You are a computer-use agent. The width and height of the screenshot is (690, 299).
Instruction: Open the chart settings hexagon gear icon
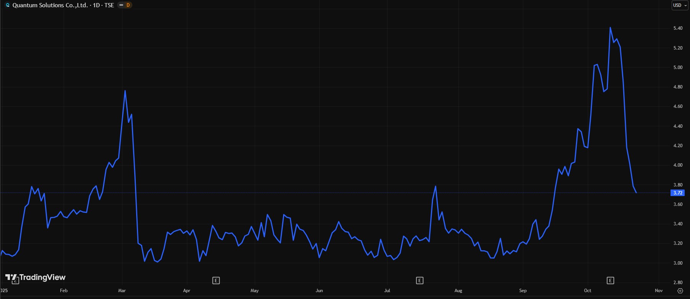click(680, 291)
